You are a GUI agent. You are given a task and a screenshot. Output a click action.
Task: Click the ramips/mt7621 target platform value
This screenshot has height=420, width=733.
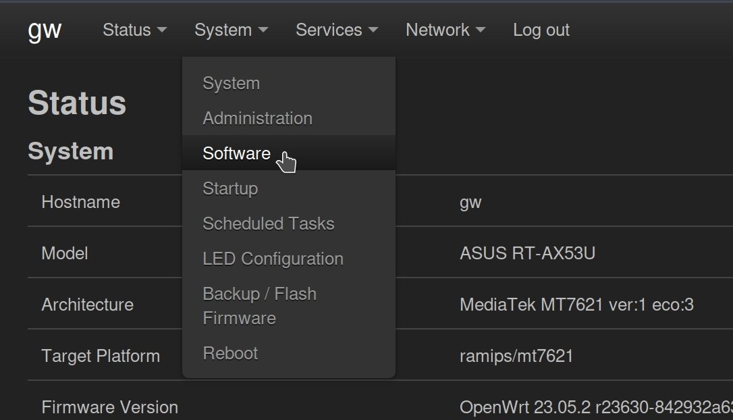[516, 357]
